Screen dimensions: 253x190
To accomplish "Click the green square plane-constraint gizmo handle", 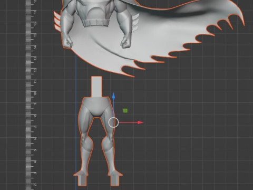I will [125, 111].
